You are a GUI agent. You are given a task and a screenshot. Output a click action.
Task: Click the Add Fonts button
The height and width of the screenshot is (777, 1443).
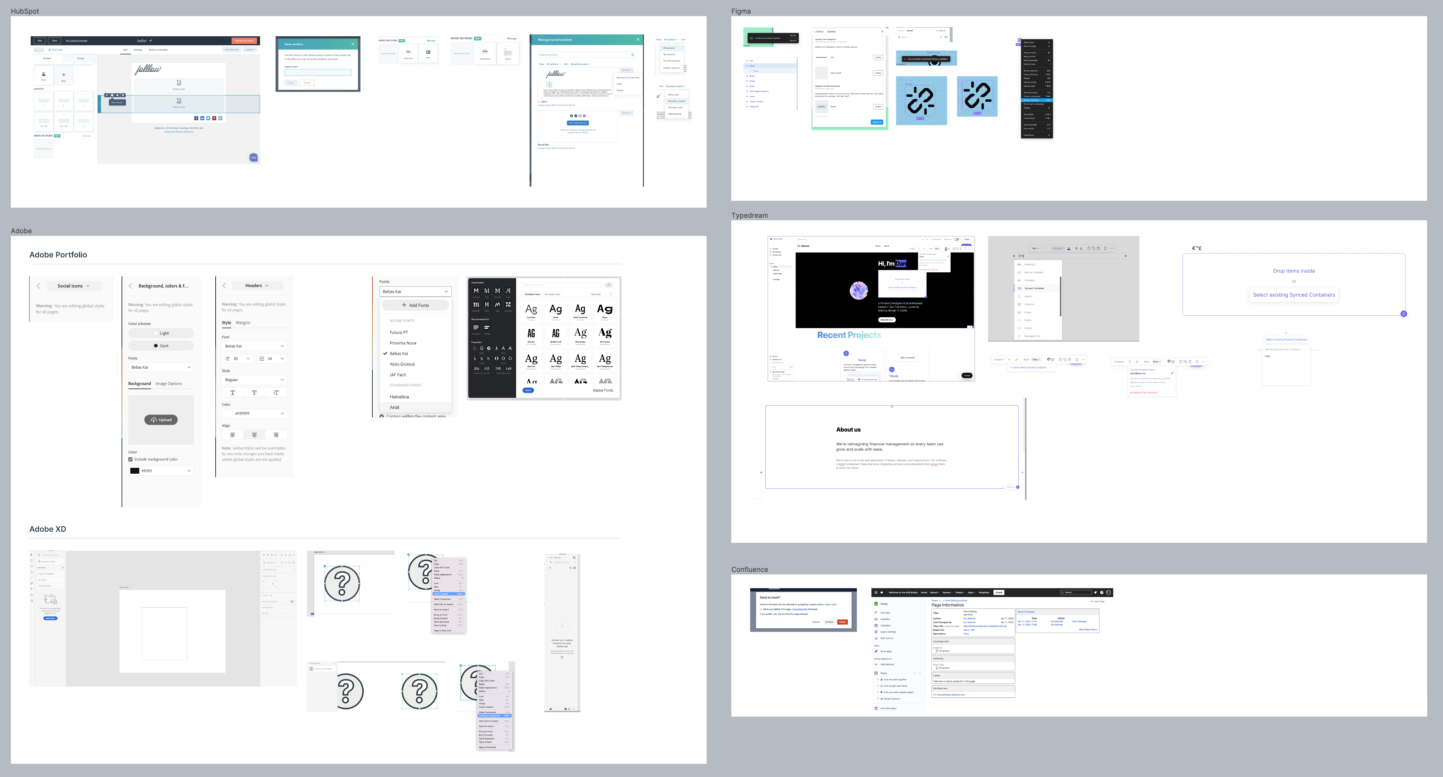click(415, 305)
